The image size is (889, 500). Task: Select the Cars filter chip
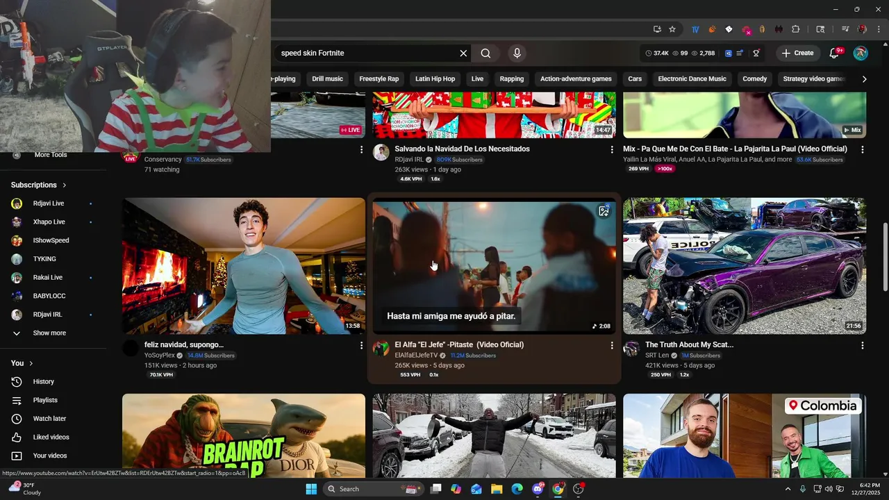(635, 79)
